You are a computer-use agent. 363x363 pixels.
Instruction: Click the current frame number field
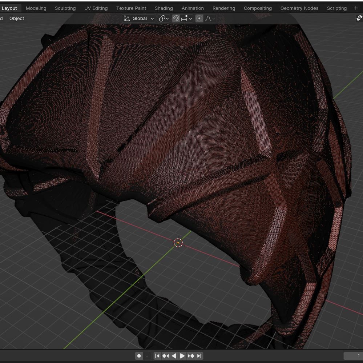(x=353, y=356)
